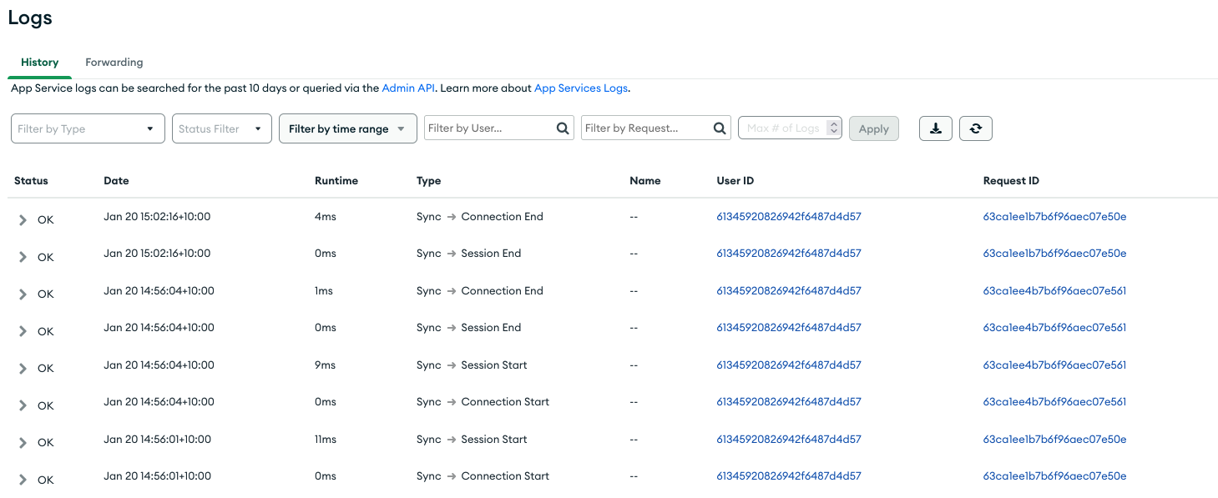Image resolution: width=1218 pixels, height=498 pixels.
Task: Click into the Filter by User input field
Action: (488, 128)
